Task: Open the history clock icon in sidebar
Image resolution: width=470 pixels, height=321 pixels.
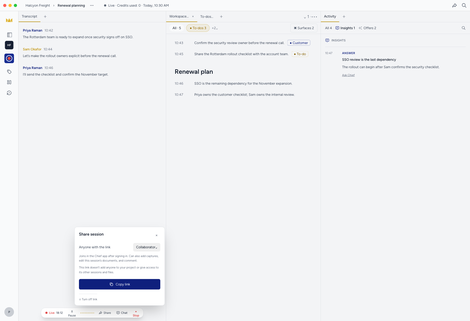Action: tap(9, 93)
